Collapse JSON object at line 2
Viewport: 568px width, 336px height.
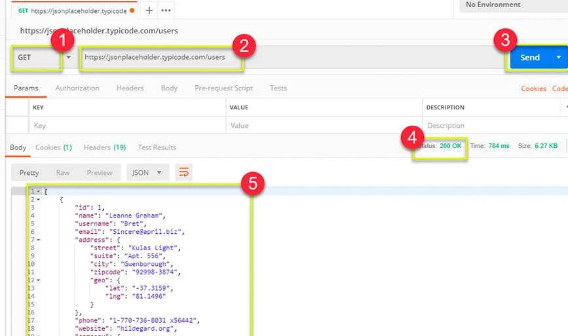click(x=39, y=200)
